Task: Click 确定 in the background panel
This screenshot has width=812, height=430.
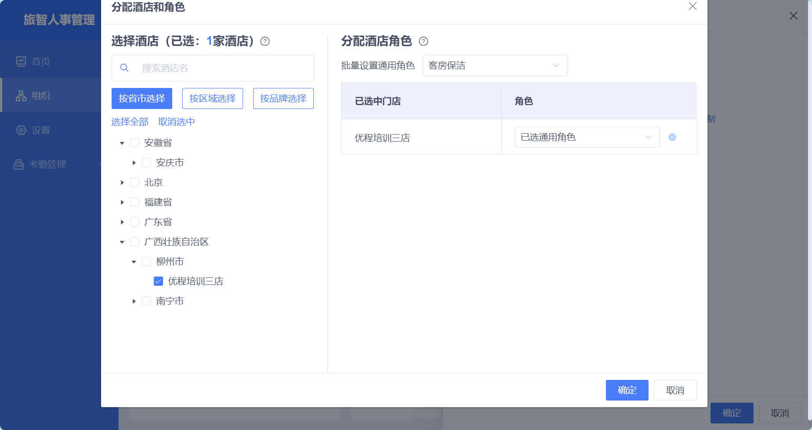Action: pyautogui.click(x=732, y=413)
